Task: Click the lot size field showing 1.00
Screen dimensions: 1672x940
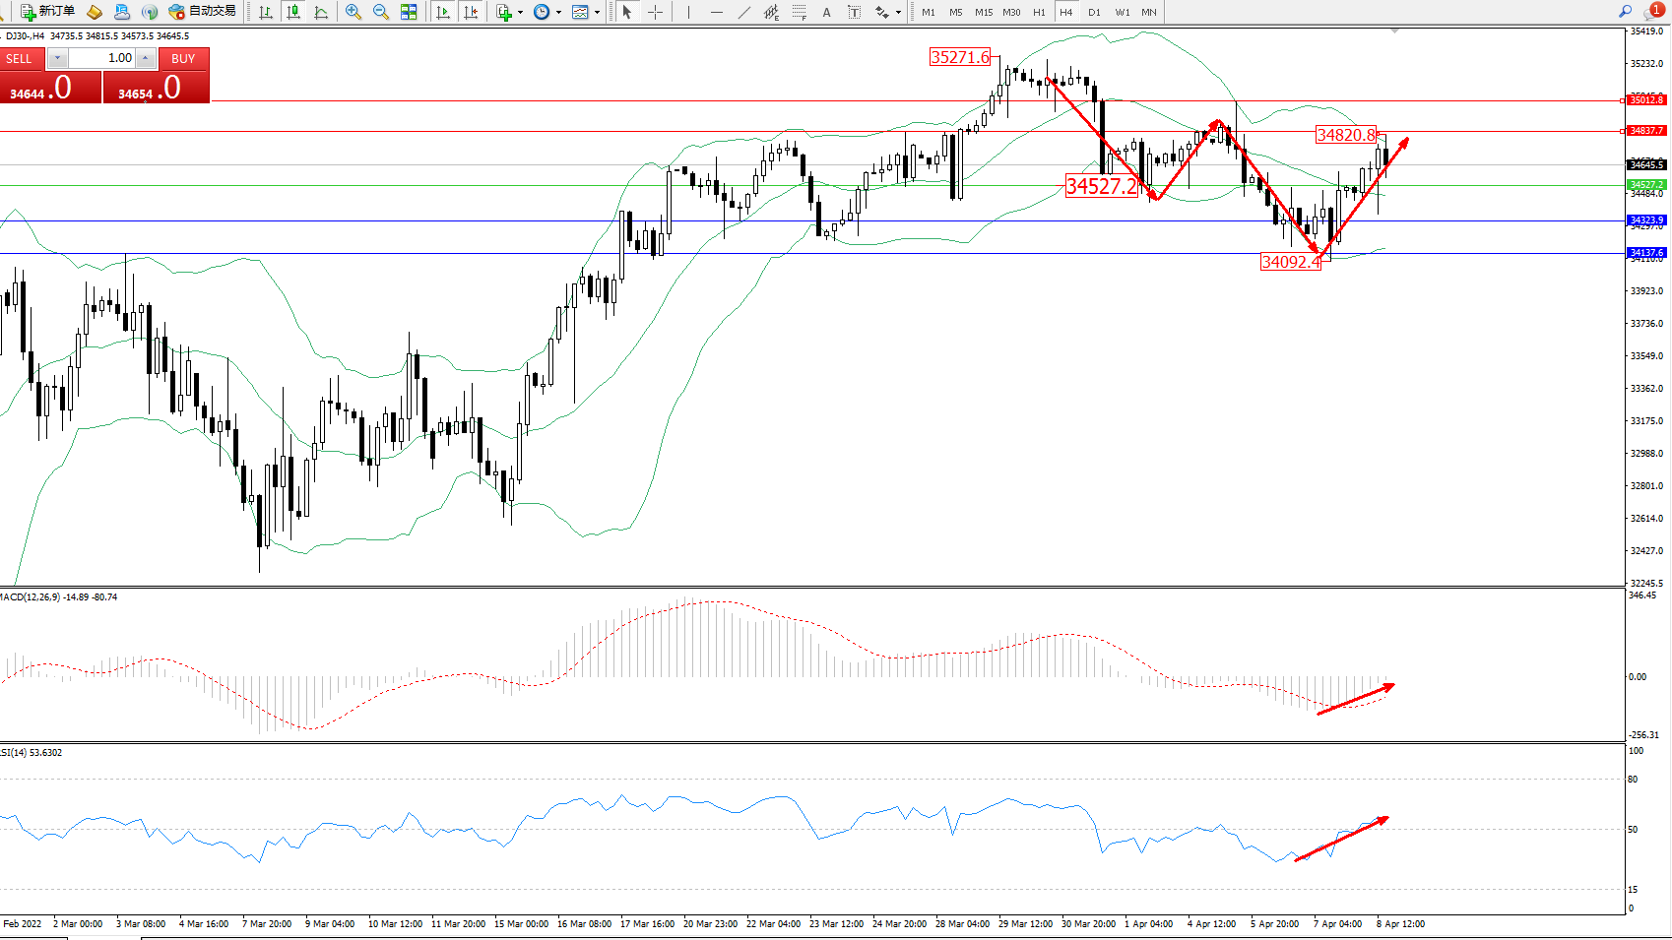Action: tap(101, 58)
